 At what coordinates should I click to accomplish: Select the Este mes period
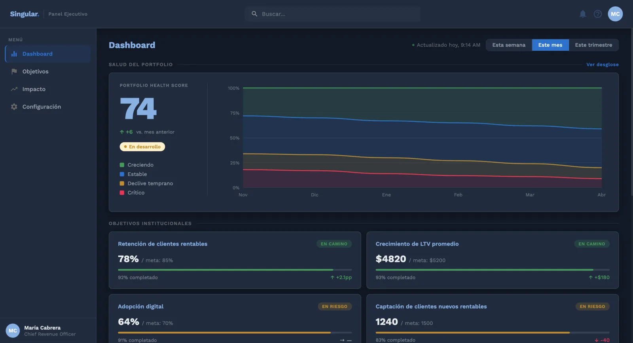[550, 45]
